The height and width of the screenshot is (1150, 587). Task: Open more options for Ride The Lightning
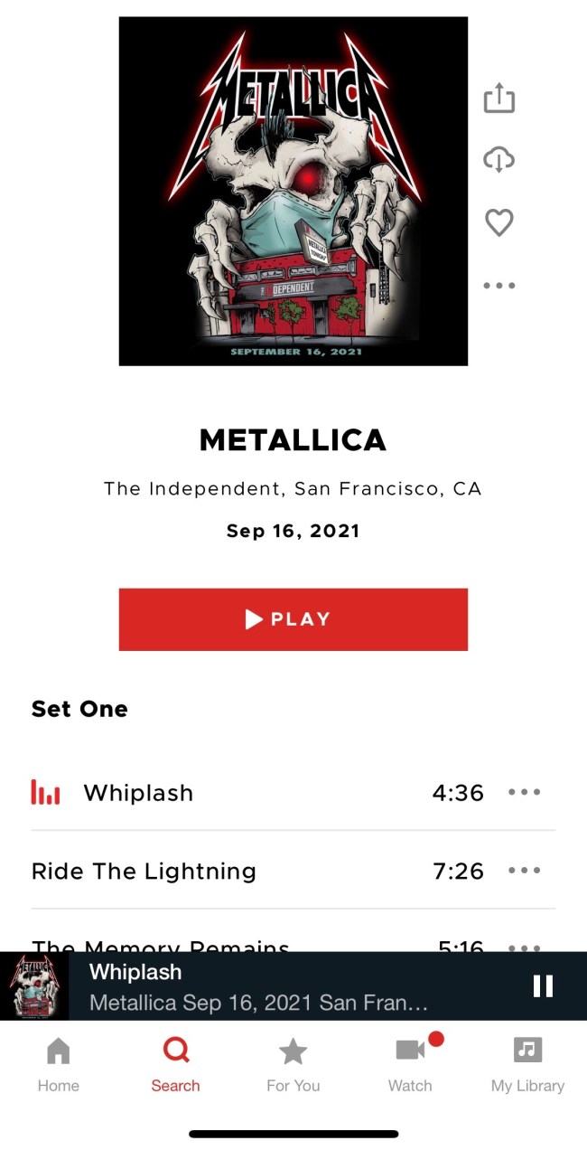pos(524,871)
